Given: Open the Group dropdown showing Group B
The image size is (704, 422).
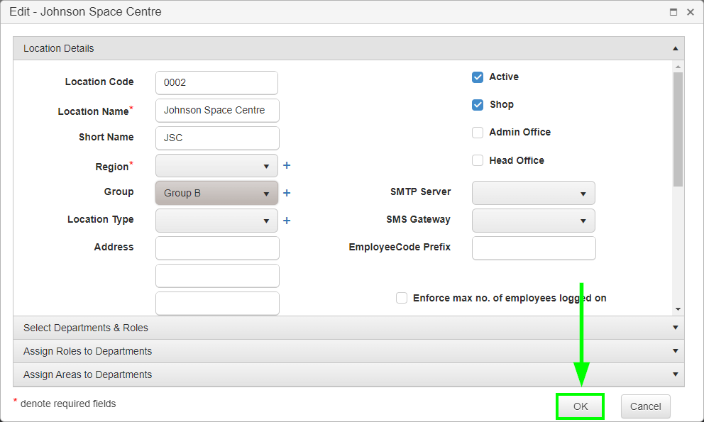Looking at the screenshot, I should (x=217, y=193).
